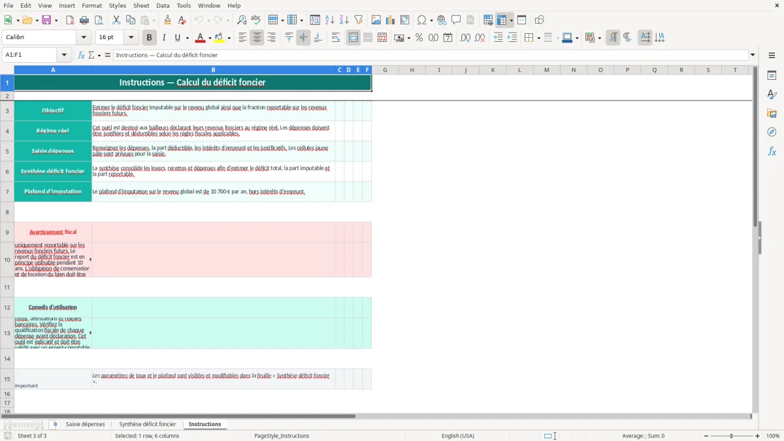784x441 pixels.
Task: Open Draw Functions shapes icon
Action: tap(540, 20)
